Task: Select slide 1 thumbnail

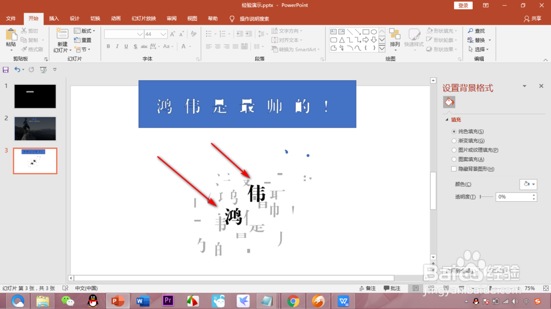Action: pos(35,96)
